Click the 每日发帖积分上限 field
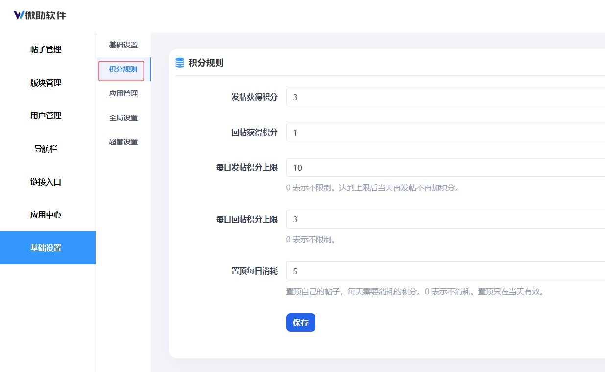This screenshot has height=372, width=605. click(x=445, y=167)
